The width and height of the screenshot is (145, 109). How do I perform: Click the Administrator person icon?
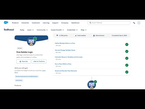click(x=94, y=35)
